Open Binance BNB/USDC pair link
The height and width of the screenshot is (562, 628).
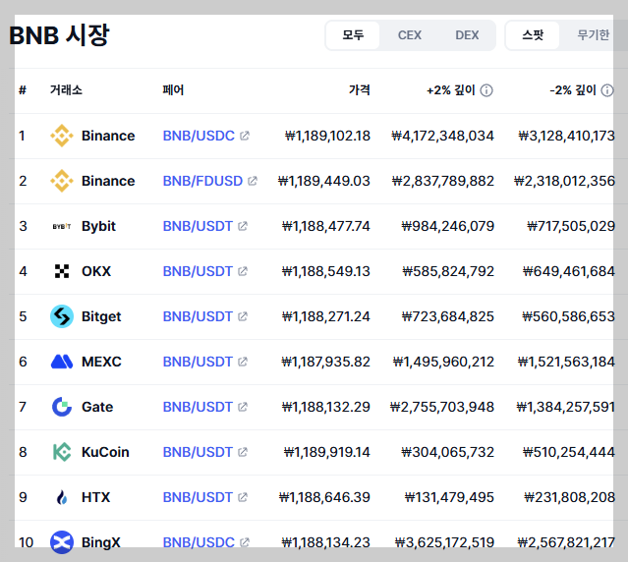199,136
